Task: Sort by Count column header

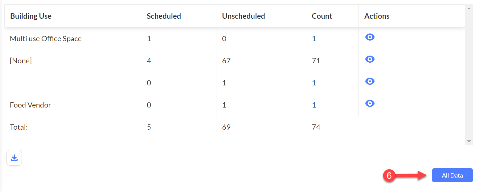Action: tap(322, 16)
